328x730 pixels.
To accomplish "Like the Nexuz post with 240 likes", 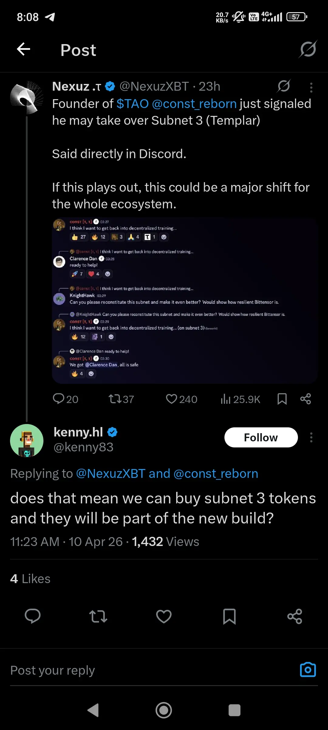I will coord(181,399).
